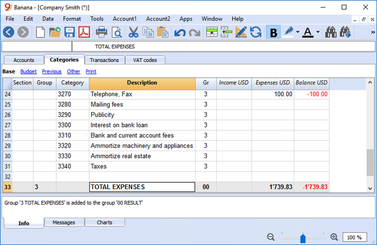The image size is (377, 245).
Task: Open print preview magnifier icon
Action: [x=117, y=32]
